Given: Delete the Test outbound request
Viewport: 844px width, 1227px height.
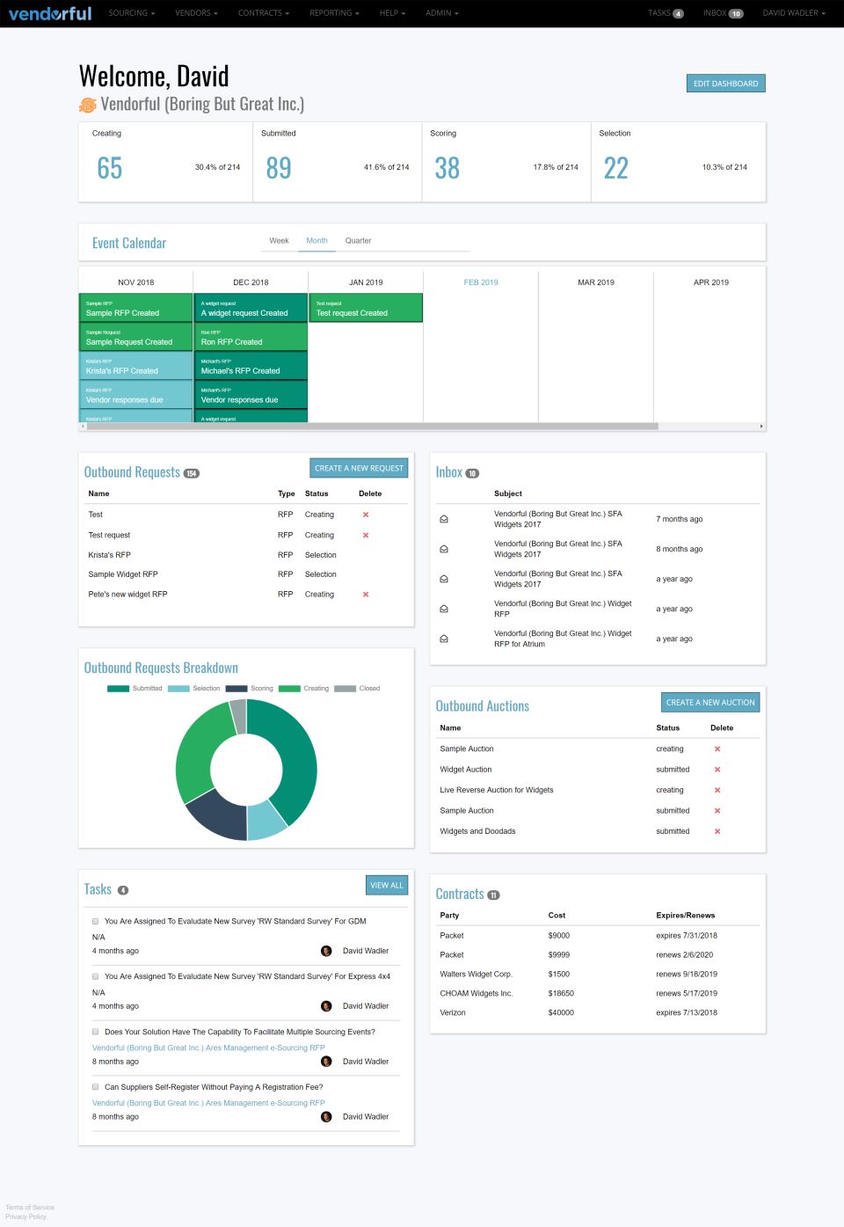Looking at the screenshot, I should pyautogui.click(x=366, y=515).
